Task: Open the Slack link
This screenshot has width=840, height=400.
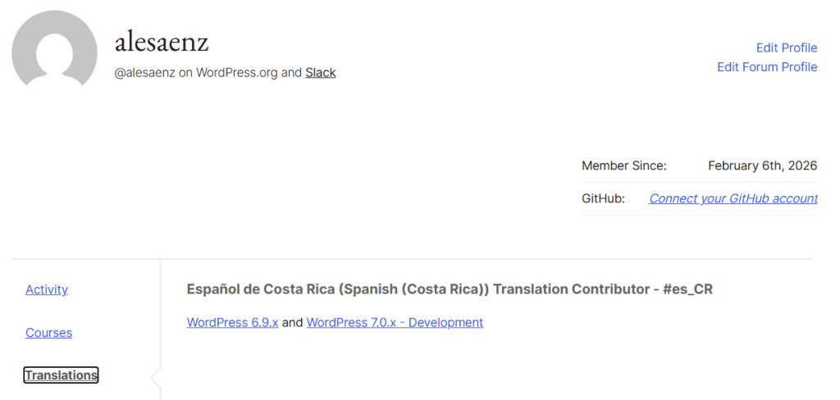Action: point(321,73)
